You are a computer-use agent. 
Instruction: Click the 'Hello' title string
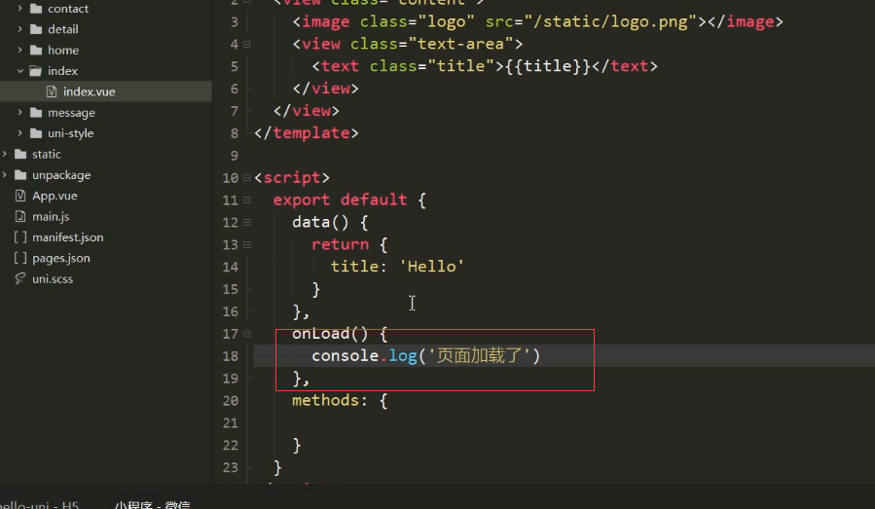[432, 267]
